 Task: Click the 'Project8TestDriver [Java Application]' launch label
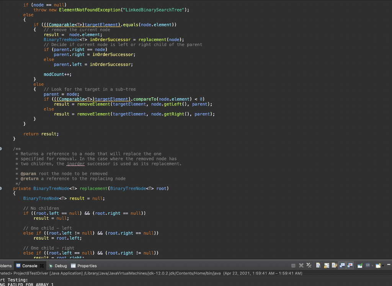point(48,273)
